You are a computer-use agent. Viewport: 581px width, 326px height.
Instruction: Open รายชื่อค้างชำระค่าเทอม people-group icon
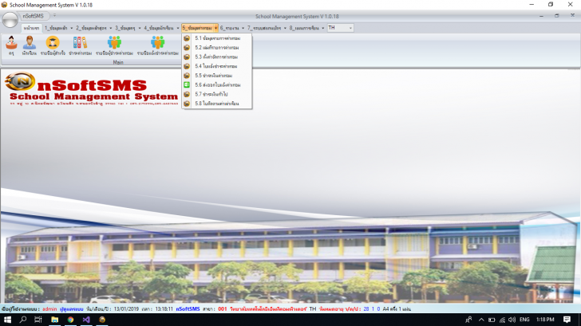(158, 45)
